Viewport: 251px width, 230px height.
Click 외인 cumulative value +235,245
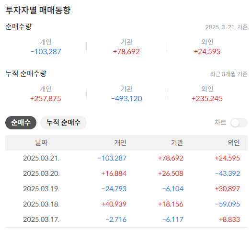pyautogui.click(x=207, y=99)
